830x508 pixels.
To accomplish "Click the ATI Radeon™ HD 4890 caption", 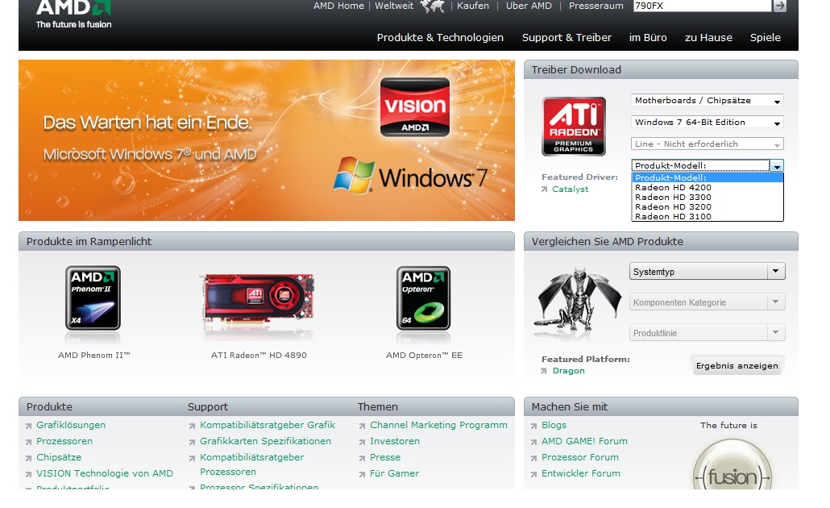I will point(259,356).
